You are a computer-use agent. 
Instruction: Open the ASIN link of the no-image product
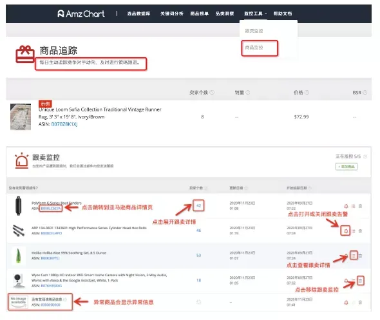click(x=51, y=305)
